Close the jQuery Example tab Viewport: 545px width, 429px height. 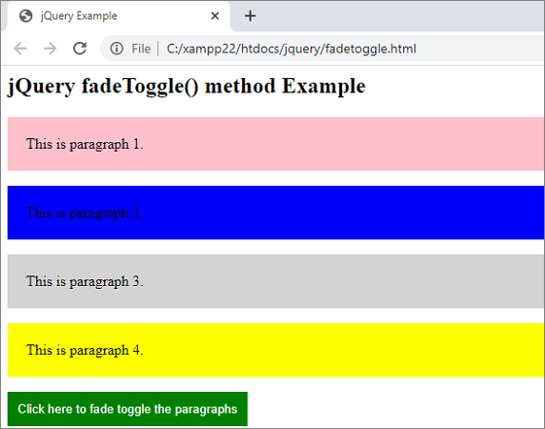[215, 16]
